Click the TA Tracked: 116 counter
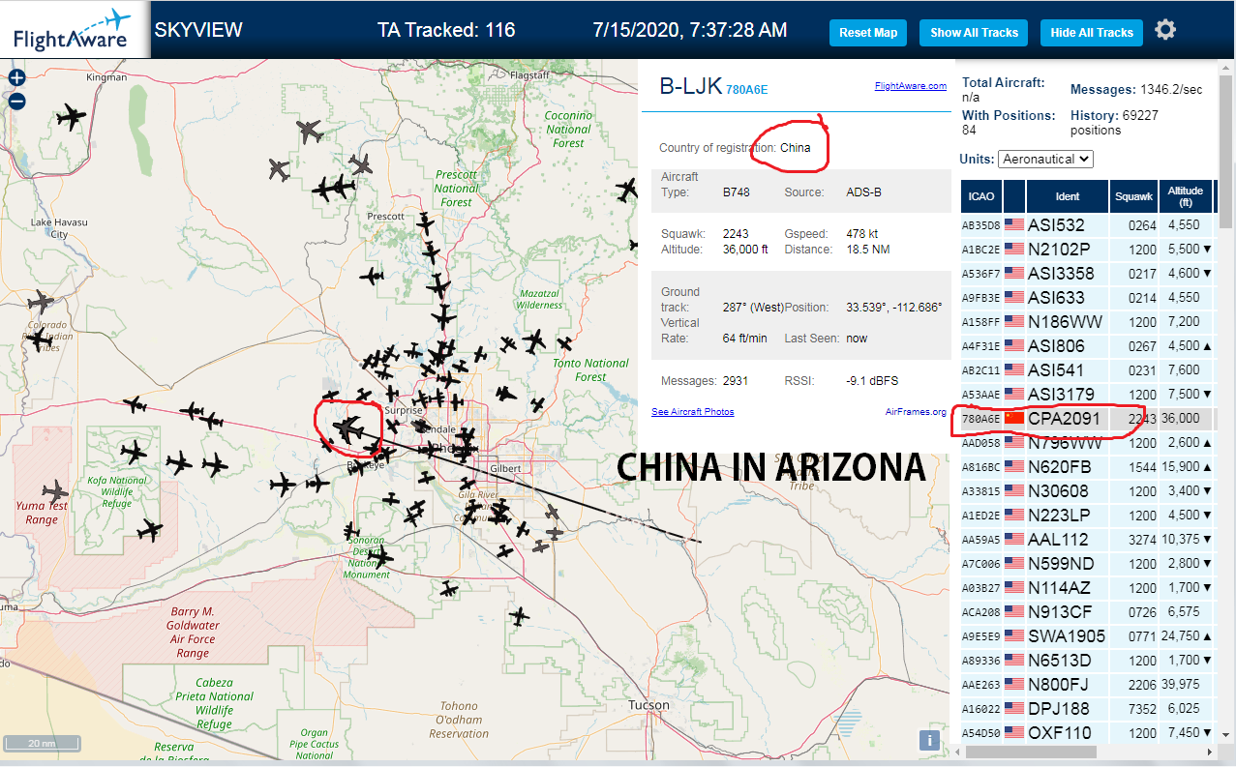 coord(446,30)
